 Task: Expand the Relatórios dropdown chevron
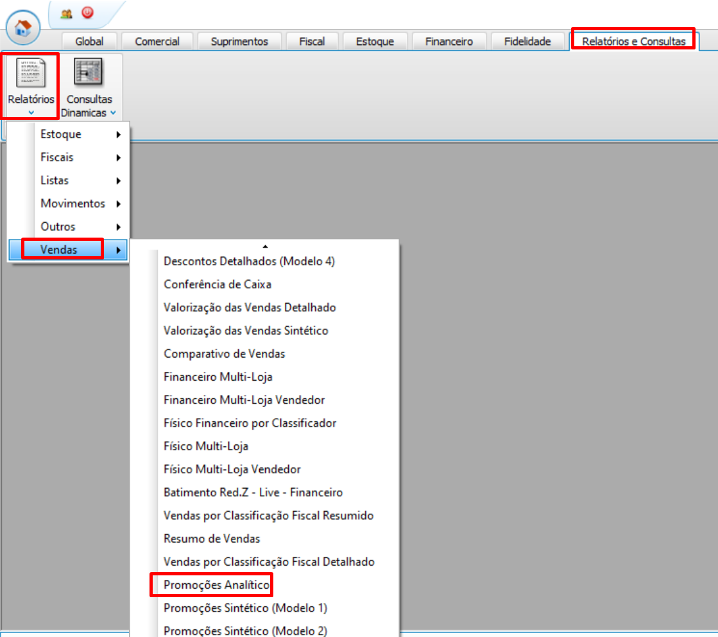[x=31, y=113]
